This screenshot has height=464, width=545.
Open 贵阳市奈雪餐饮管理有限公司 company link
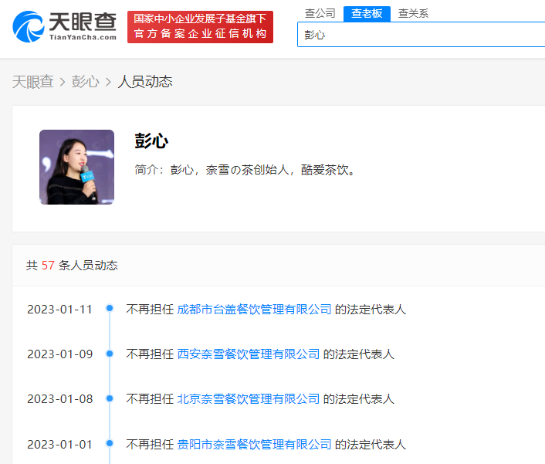255,444
